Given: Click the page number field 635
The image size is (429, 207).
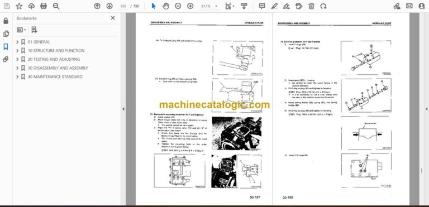Looking at the screenshot, I should tap(123, 6).
